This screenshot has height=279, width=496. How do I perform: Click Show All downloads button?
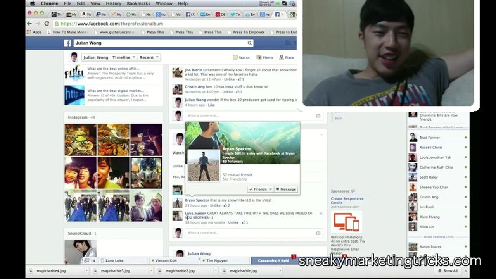[x=448, y=271]
